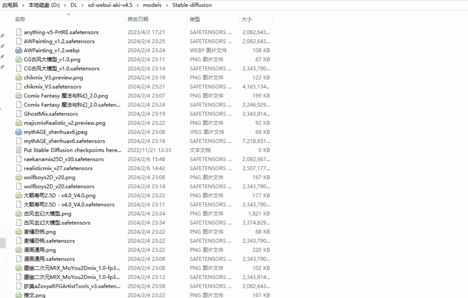
Task: Click the 4,165,134... size value
Action: [256, 87]
